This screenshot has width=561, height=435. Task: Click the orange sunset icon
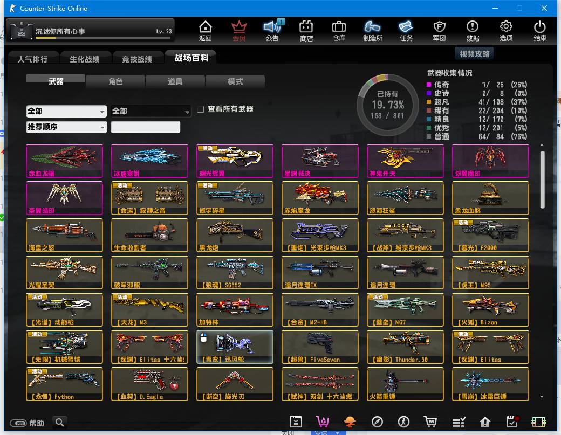(350, 422)
